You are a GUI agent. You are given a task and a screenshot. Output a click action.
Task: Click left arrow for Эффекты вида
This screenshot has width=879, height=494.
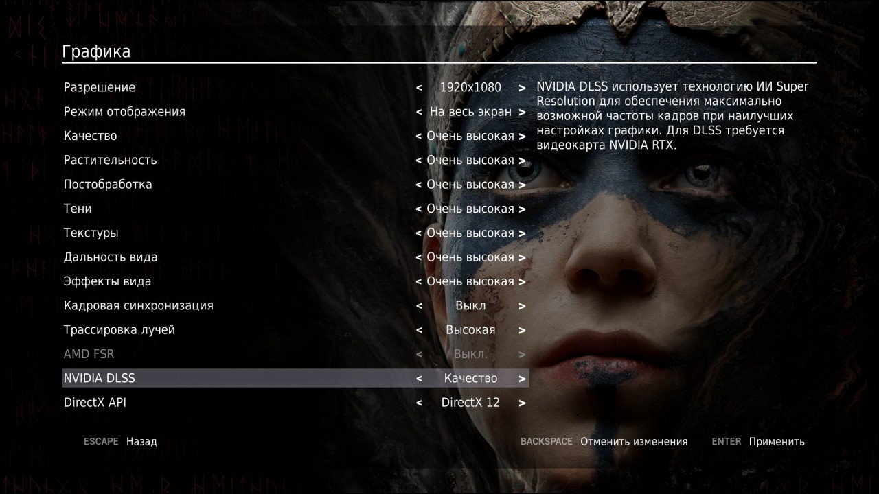(419, 282)
